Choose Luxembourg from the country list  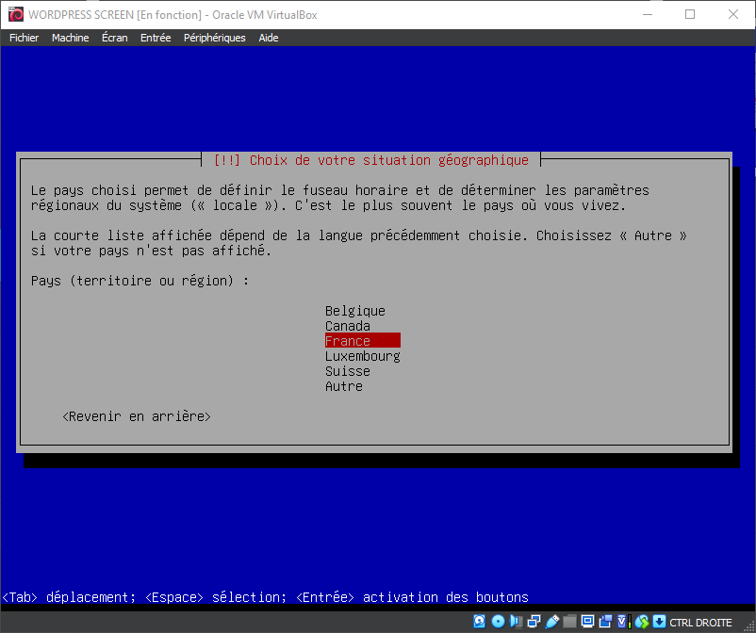pos(362,356)
